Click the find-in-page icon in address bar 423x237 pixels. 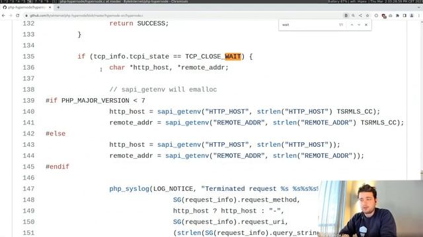(x=346, y=16)
